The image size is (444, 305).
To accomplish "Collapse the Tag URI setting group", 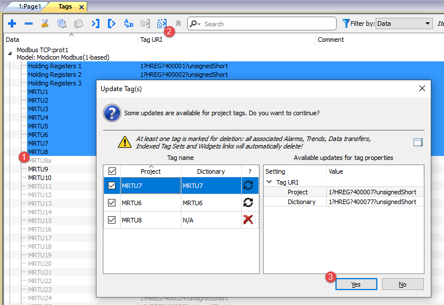I will point(269,182).
